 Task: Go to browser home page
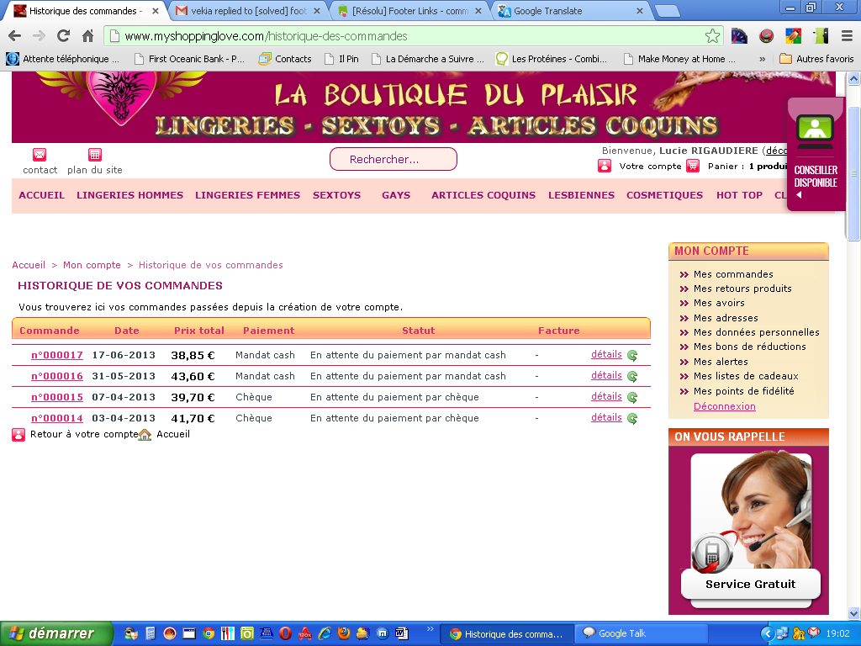(x=87, y=36)
